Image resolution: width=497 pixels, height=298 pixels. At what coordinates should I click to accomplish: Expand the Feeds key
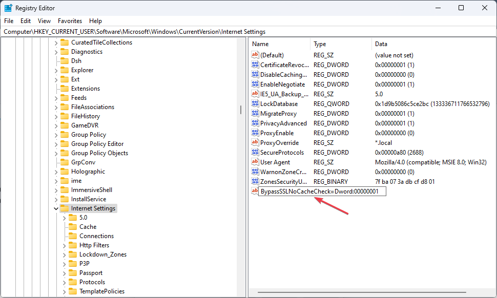tap(56, 98)
